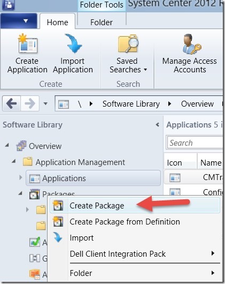Viewport: 225px width, 284px height.
Task: Expand the Folder submenu arrow
Action: coord(213,273)
